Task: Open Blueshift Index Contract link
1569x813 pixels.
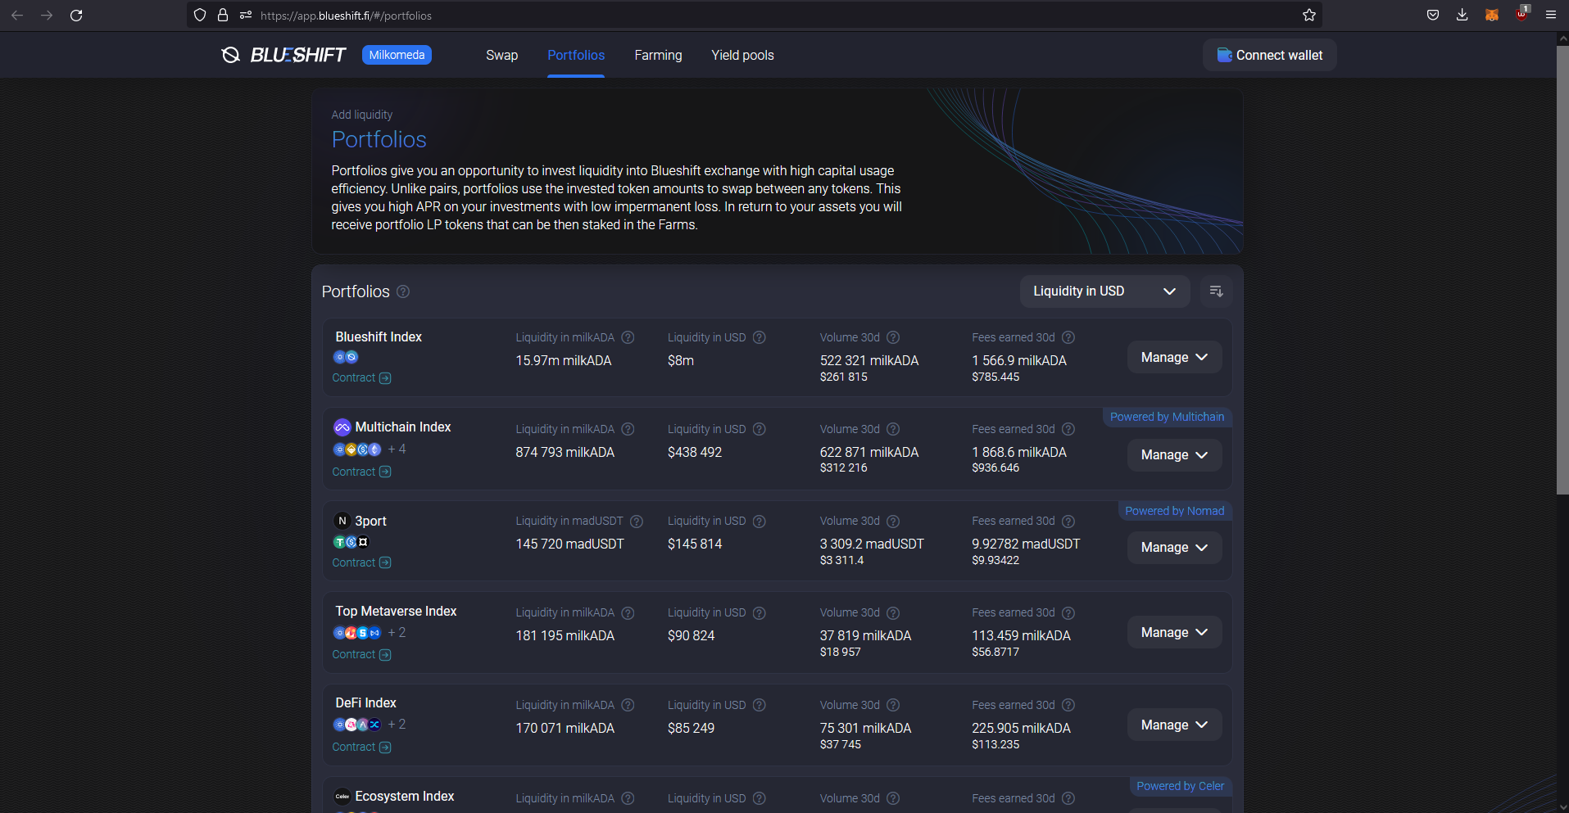Action: coord(361,377)
